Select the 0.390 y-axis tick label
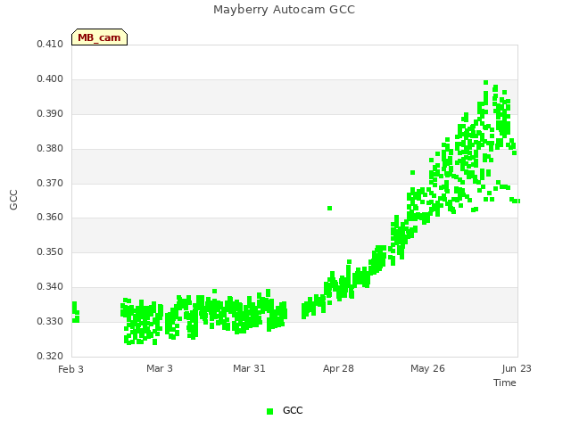The image size is (571, 428). 50,114
